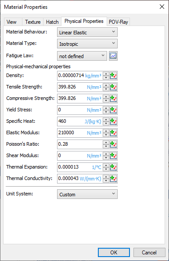Switch to the Texture tab
This screenshot has height=261, width=169.
[x=33, y=22]
